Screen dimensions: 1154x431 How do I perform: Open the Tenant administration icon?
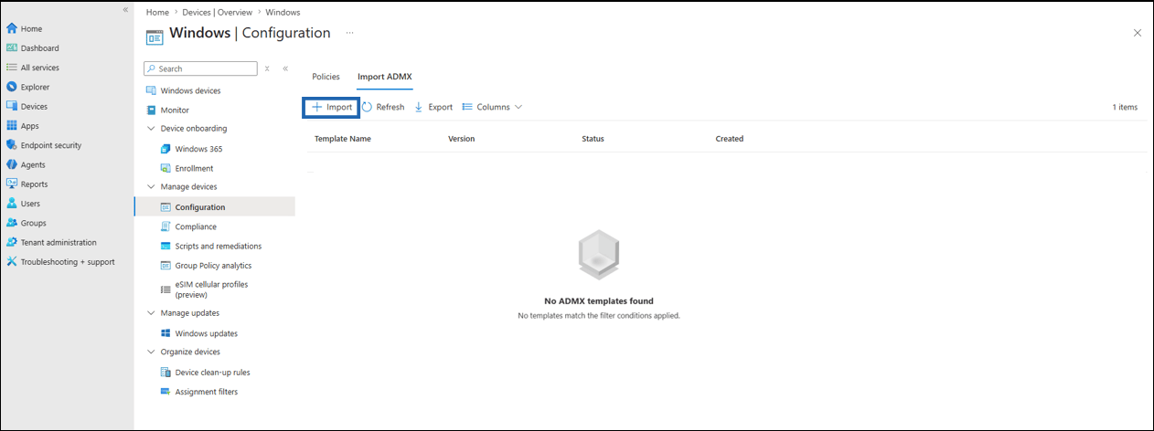pyautogui.click(x=12, y=242)
